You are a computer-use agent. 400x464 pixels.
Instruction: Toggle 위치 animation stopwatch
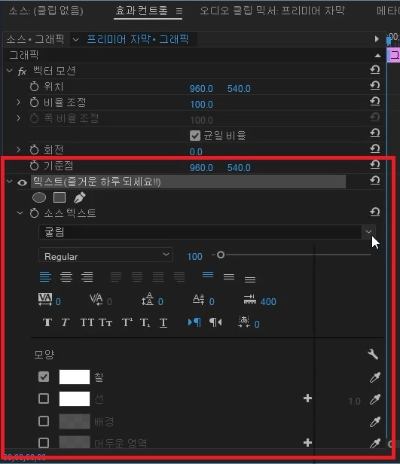click(x=35, y=87)
